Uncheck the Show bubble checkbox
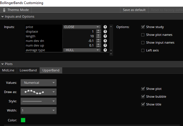 coord(143,97)
